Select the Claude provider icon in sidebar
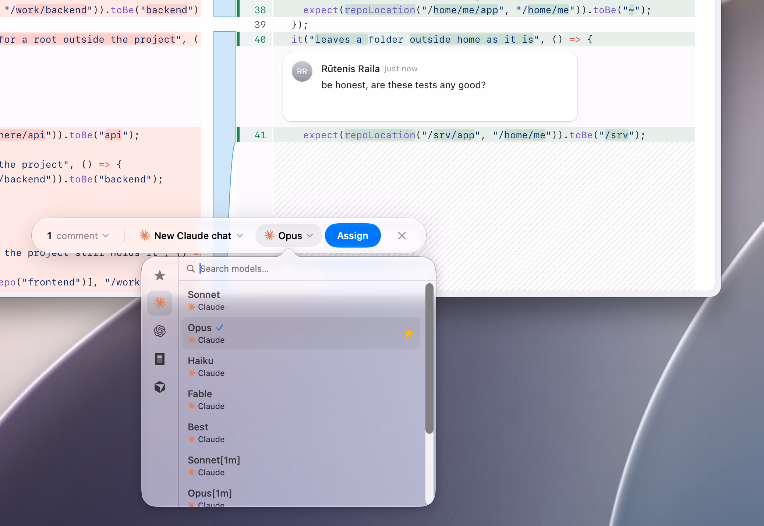This screenshot has width=764, height=526. click(x=160, y=303)
